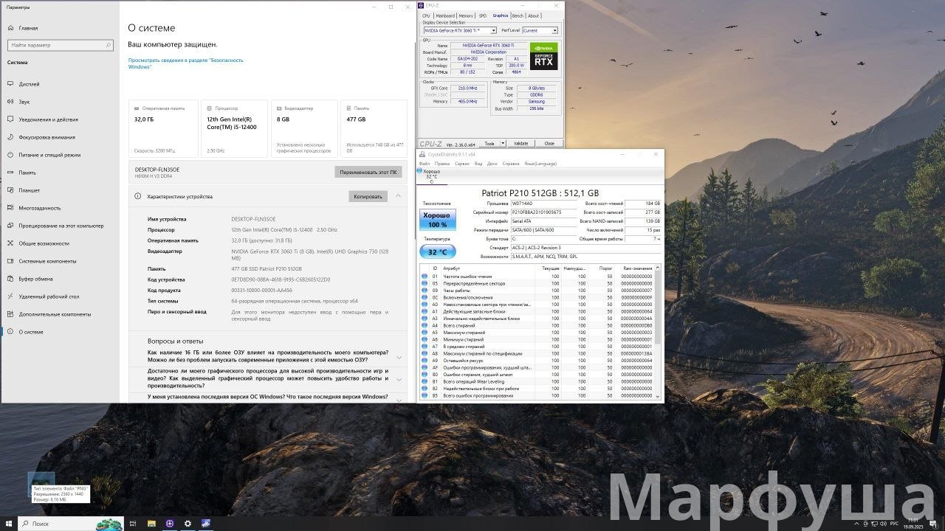945x531 pixels.
Task: Select the Sound (Звук) sidebar icon
Action: [11, 102]
